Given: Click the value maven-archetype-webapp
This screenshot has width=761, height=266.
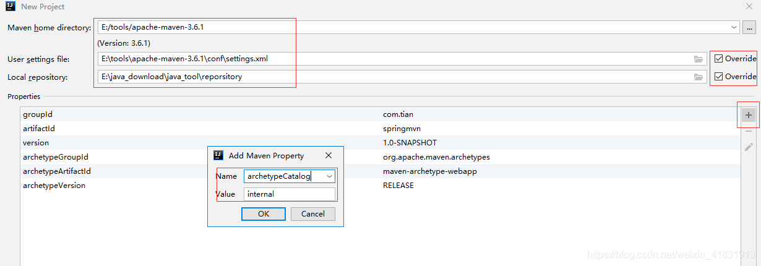Looking at the screenshot, I should point(429,171).
